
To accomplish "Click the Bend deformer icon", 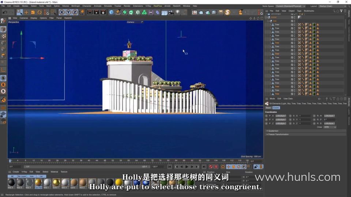I will click(158, 12).
